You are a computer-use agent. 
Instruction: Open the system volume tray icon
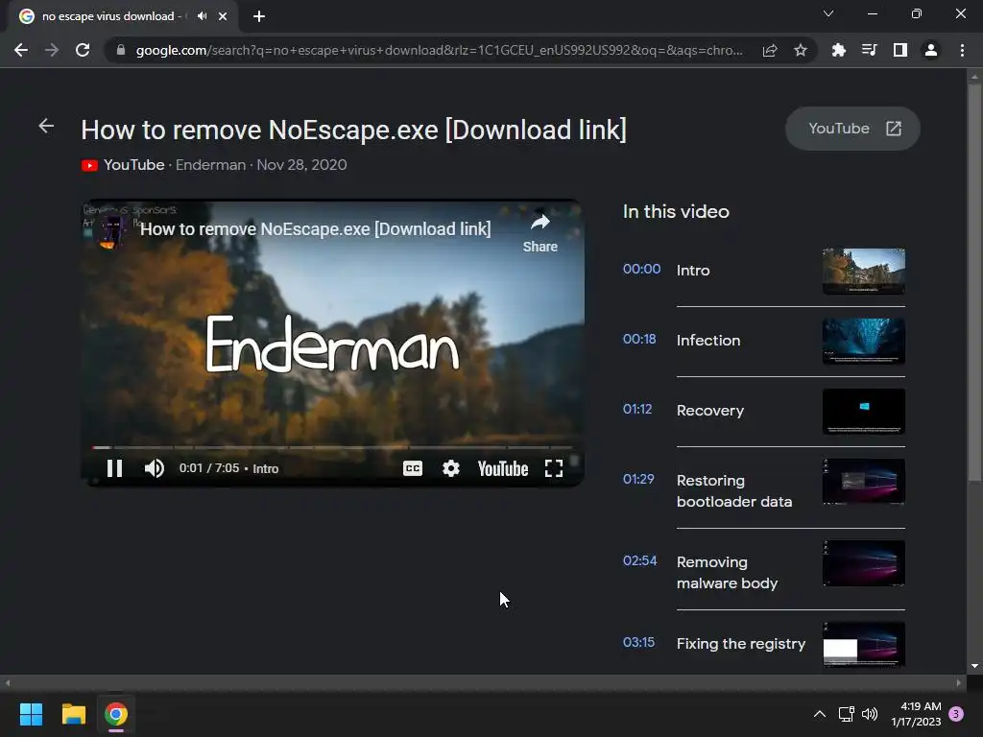point(870,714)
